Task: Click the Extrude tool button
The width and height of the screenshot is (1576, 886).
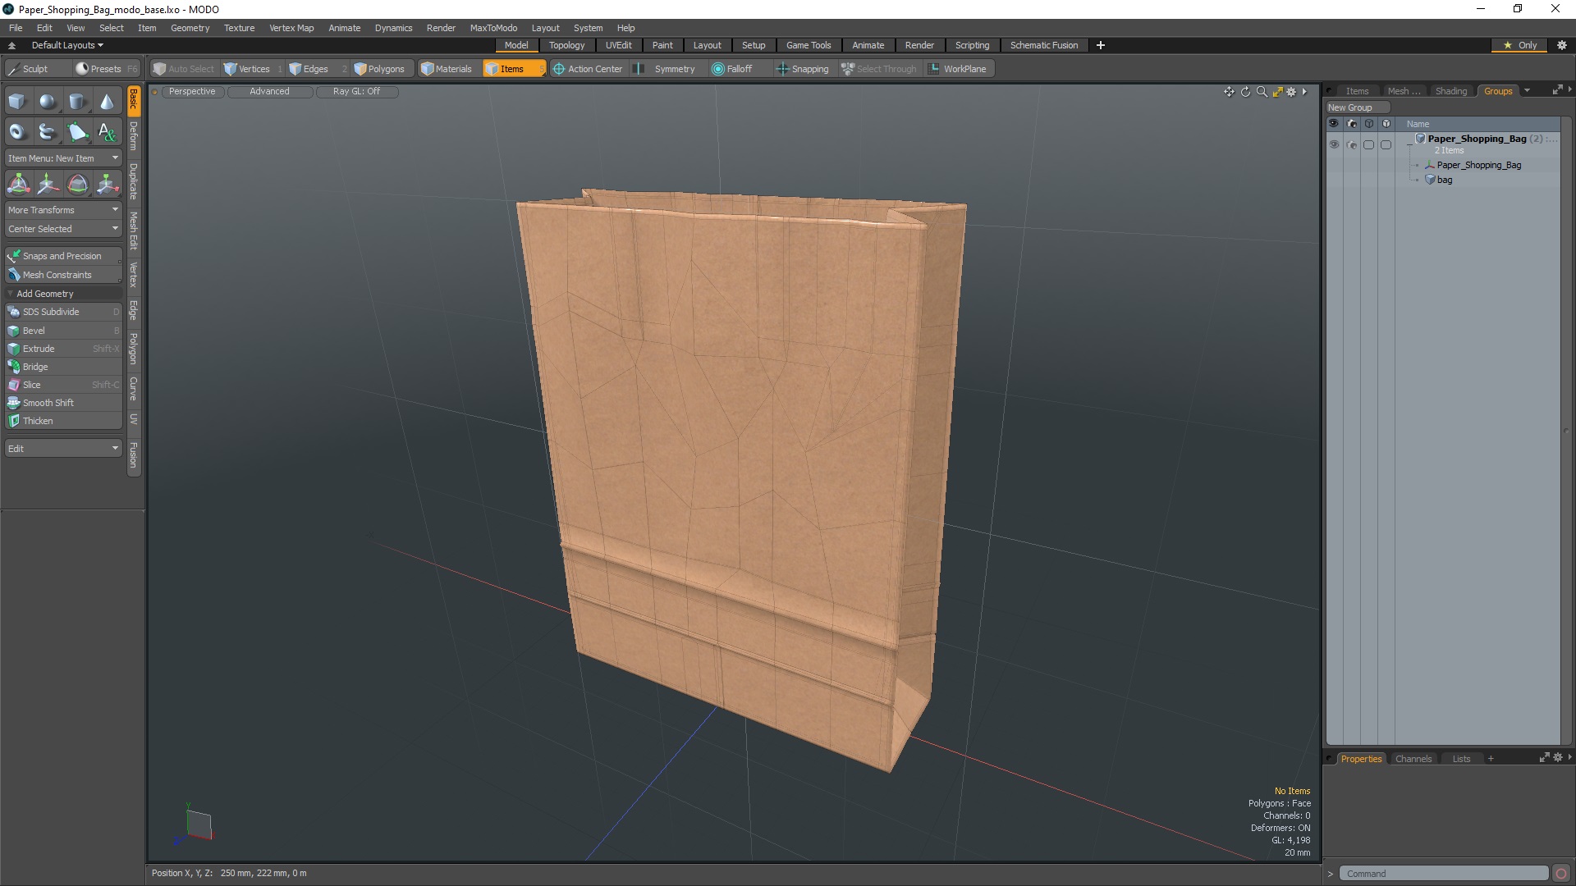Action: pos(63,349)
